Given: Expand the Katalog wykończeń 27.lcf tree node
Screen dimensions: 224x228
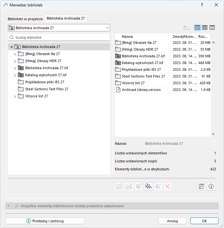Looking at the screenshot, I should (x=15, y=75).
